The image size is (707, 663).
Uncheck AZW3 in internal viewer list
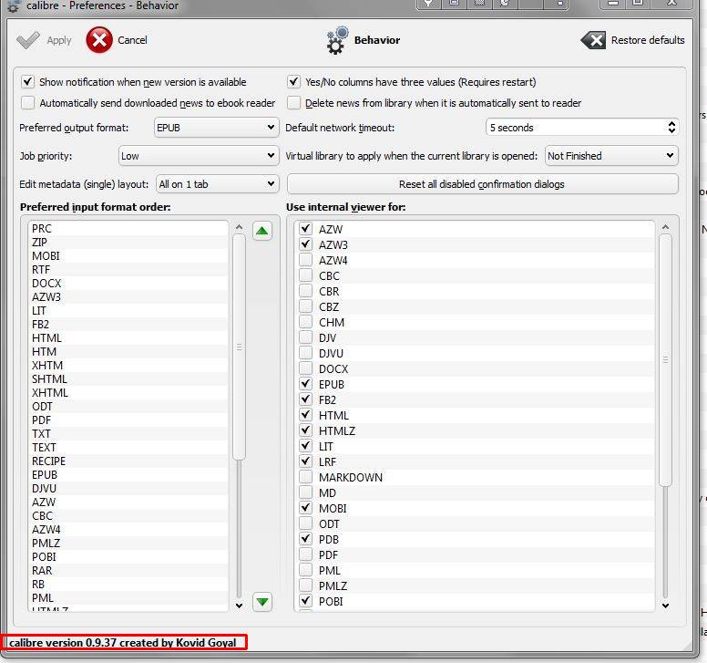pos(306,244)
